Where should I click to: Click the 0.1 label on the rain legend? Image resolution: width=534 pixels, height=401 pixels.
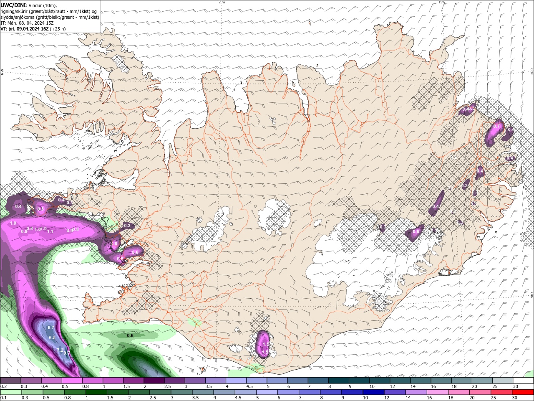click(x=3, y=398)
